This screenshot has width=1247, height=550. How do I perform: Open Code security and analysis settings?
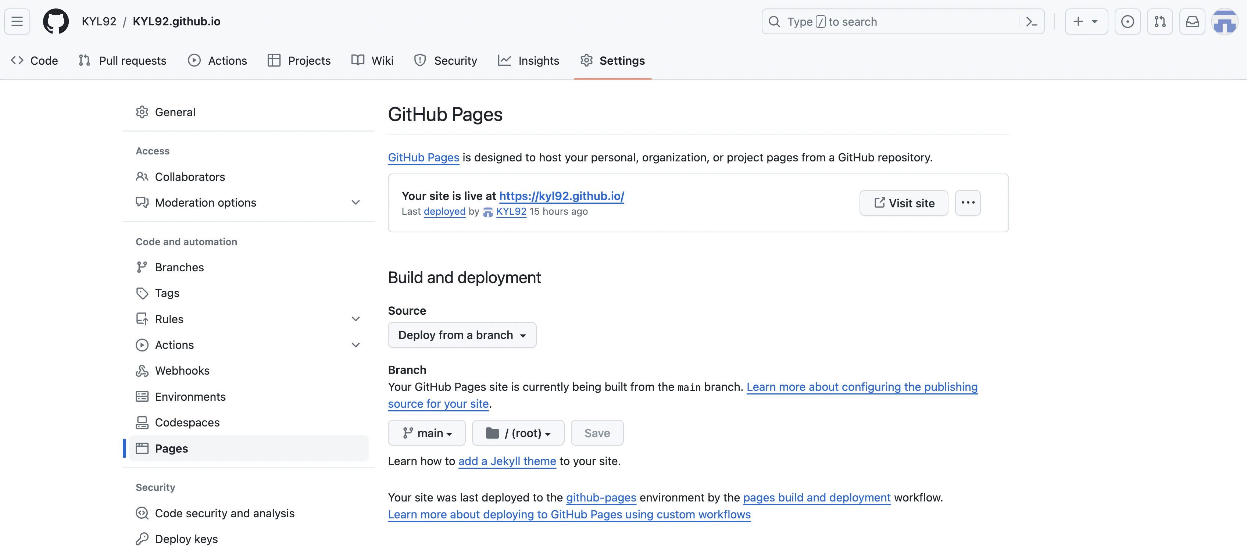click(249, 513)
